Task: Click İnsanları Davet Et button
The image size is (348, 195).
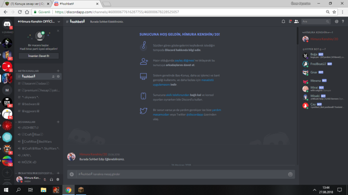Action: coord(39,56)
